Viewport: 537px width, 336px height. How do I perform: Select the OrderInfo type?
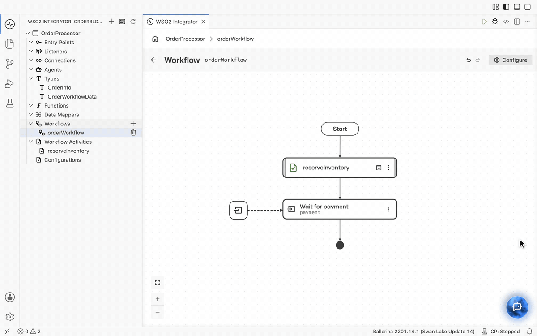(59, 87)
